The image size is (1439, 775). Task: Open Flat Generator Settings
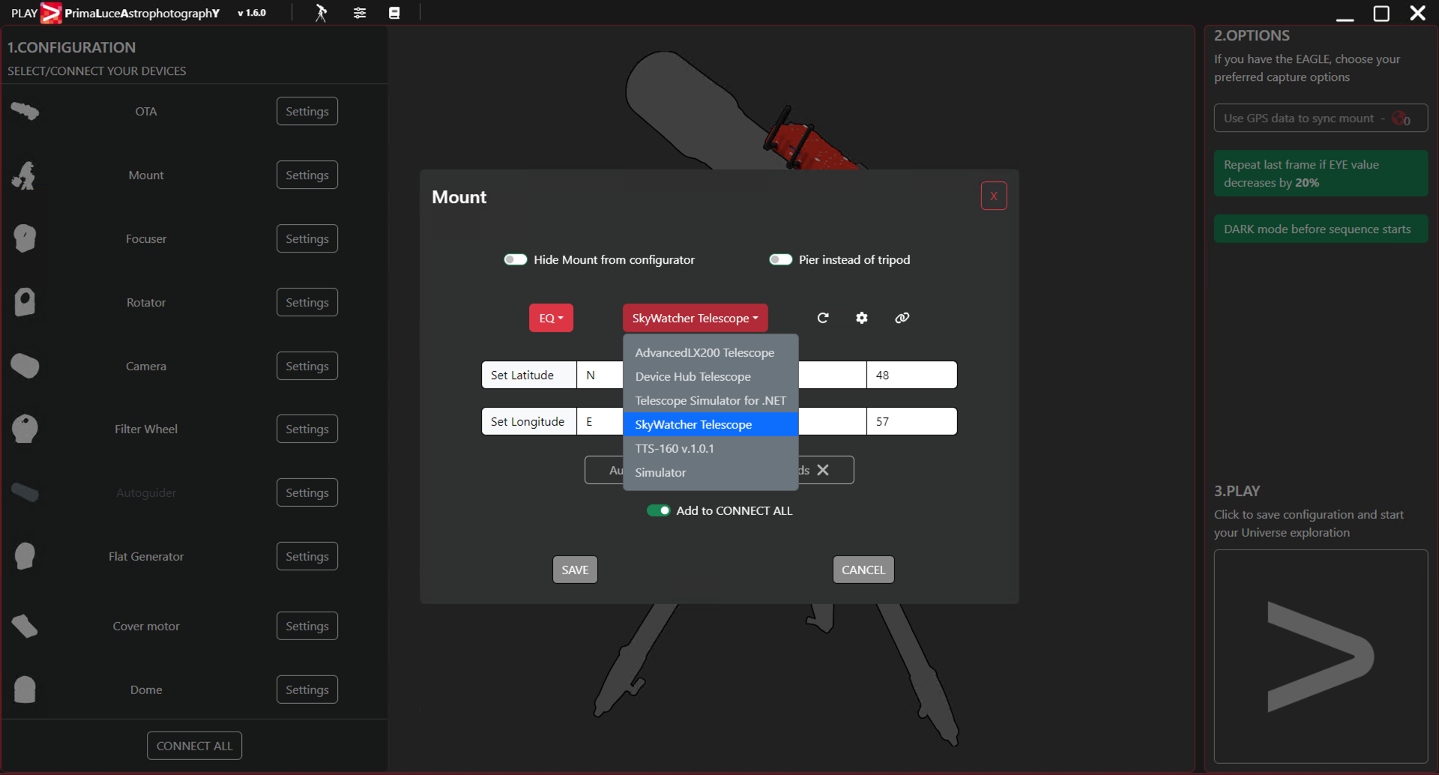pyautogui.click(x=307, y=556)
